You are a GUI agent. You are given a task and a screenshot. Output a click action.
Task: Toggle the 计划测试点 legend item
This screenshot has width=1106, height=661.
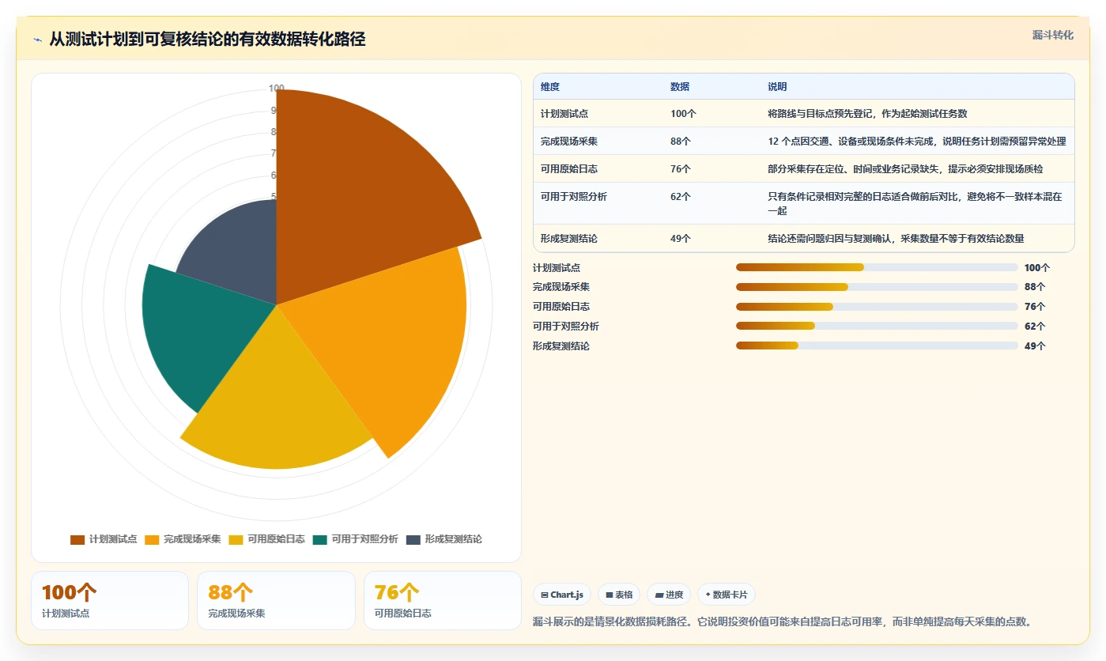[x=104, y=539]
